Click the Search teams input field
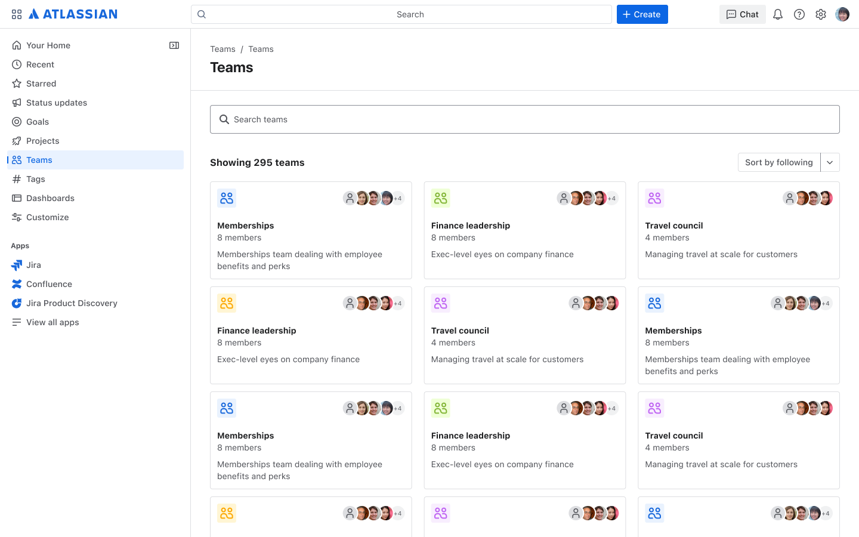Viewport: 859px width, 537px height. click(524, 119)
